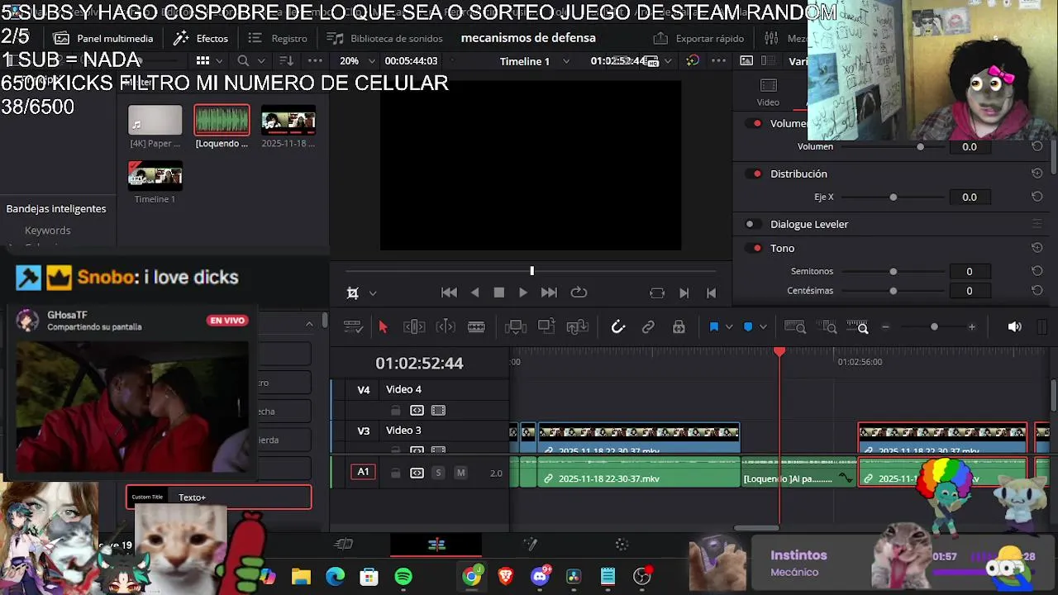The height and width of the screenshot is (595, 1058).
Task: Open Spotify from the taskbar
Action: pos(403,576)
